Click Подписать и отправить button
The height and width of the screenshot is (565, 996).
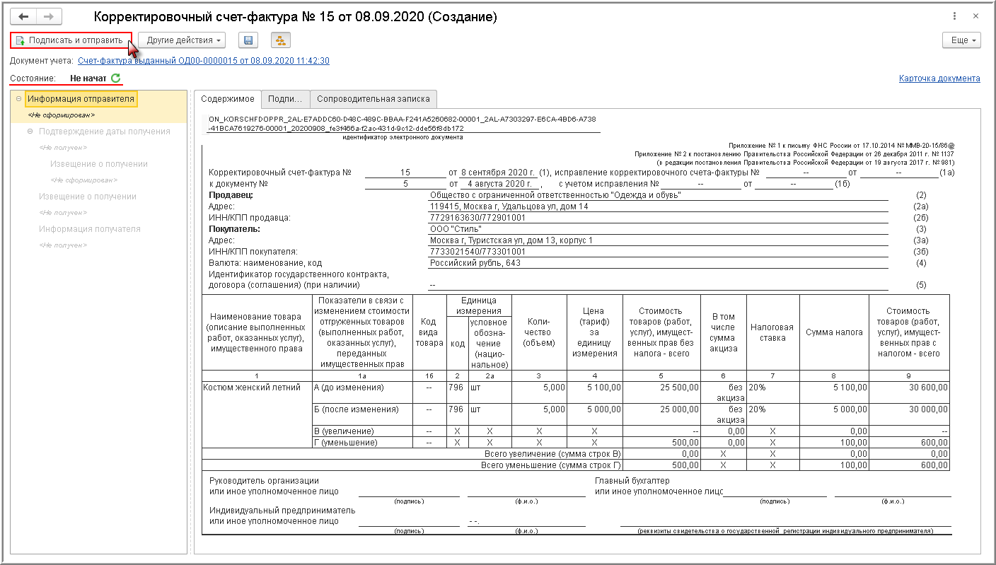coord(71,40)
